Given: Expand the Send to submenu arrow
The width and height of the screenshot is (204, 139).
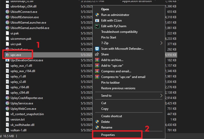Looking at the screenshot, I should coord(161,96).
